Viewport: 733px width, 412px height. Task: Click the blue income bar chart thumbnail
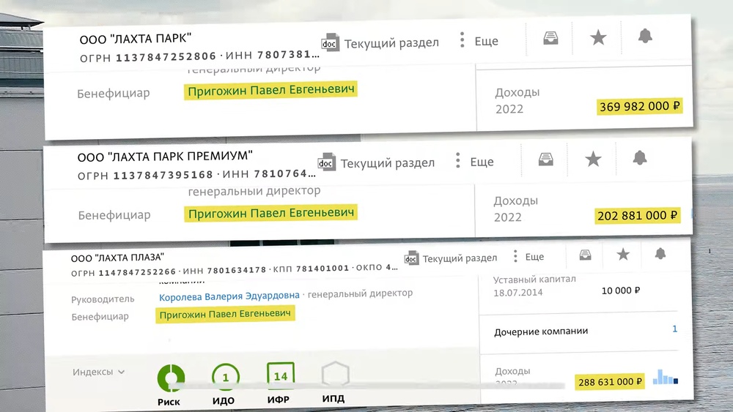(x=666, y=378)
